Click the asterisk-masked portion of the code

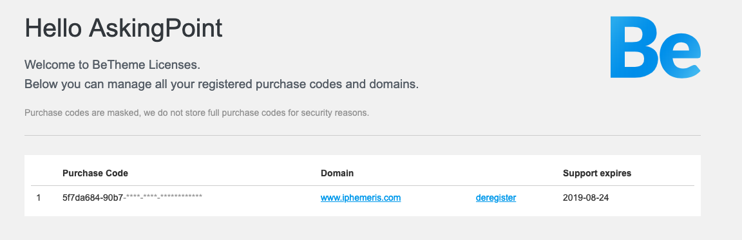pyautogui.click(x=163, y=197)
